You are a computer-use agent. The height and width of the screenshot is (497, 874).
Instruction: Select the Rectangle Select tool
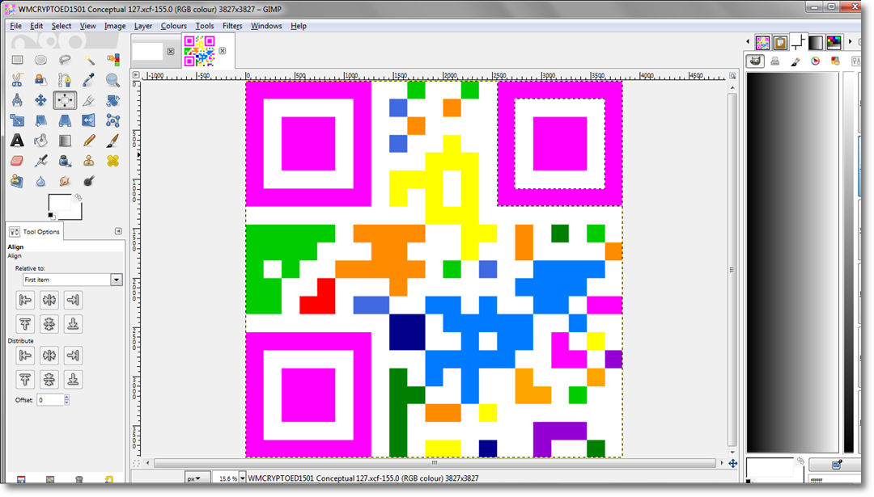tap(17, 60)
